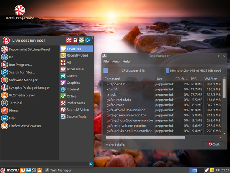Screen dimensions: 230x173
Task: Click the menu search input field
Action: coord(45,164)
